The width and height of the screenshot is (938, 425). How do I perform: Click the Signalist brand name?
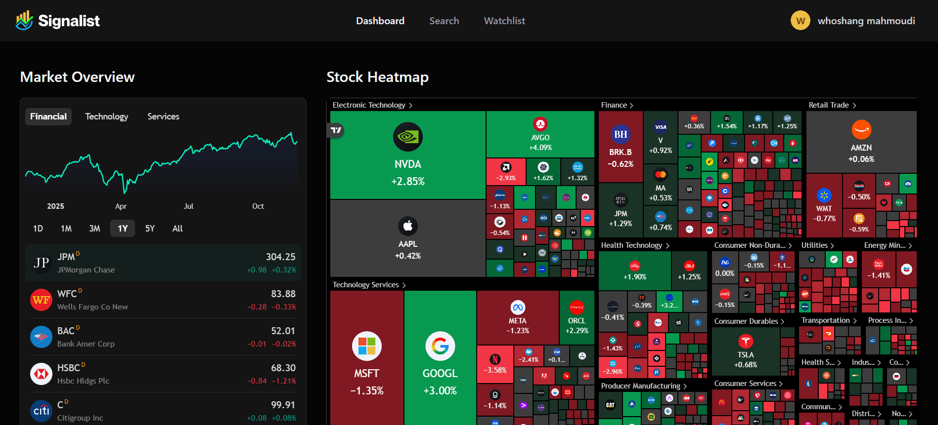point(69,21)
